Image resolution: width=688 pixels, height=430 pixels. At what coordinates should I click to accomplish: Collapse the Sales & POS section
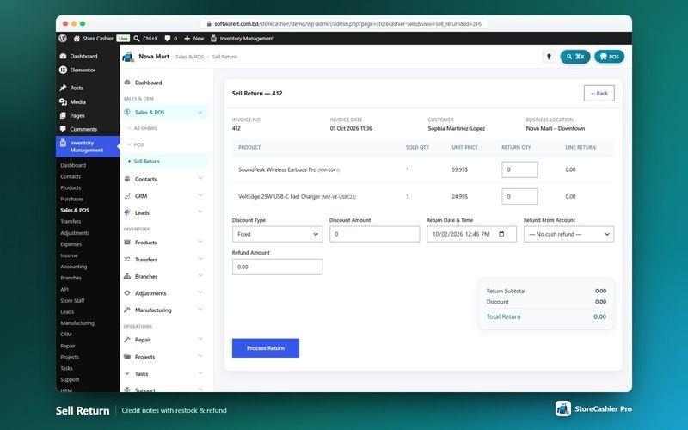200,113
